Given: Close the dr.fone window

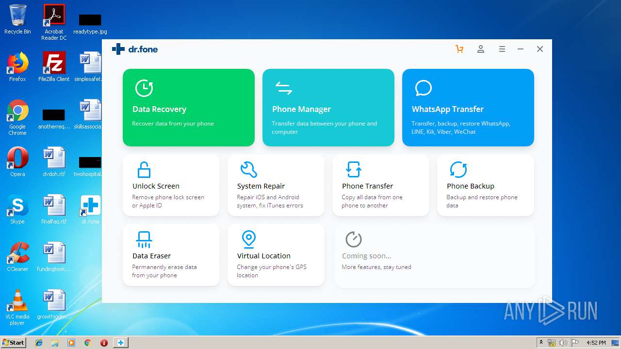Looking at the screenshot, I should pyautogui.click(x=540, y=49).
